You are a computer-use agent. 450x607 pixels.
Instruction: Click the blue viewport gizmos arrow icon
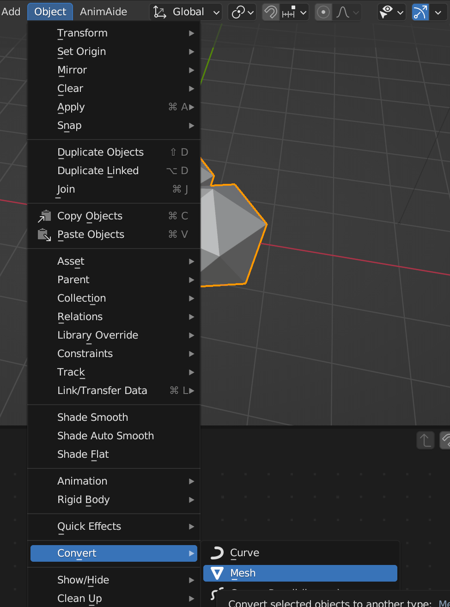[420, 12]
